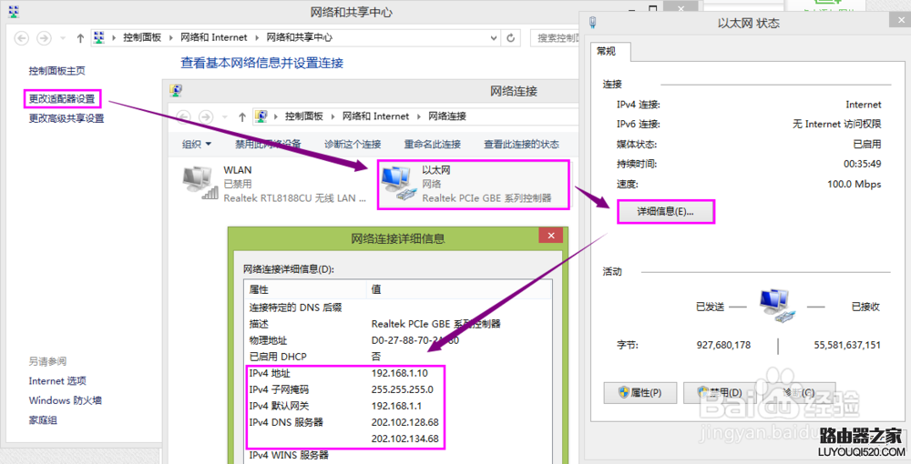This screenshot has width=911, height=464.
Task: Click the 以太网 状态 title bar icon
Action: [x=593, y=23]
